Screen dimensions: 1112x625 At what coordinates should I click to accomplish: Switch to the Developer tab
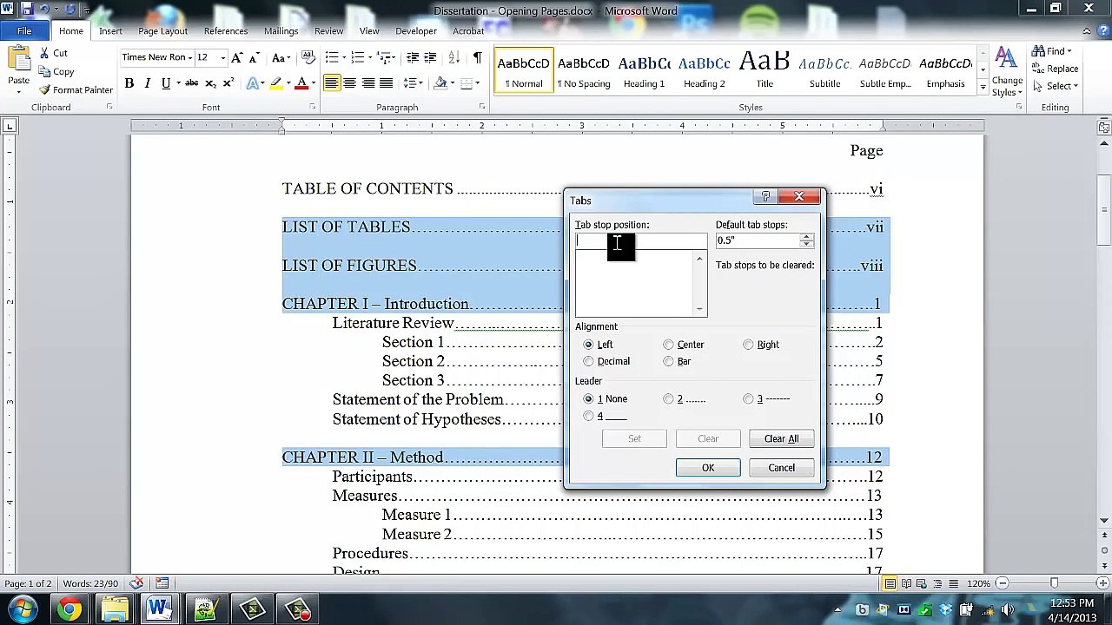[416, 31]
